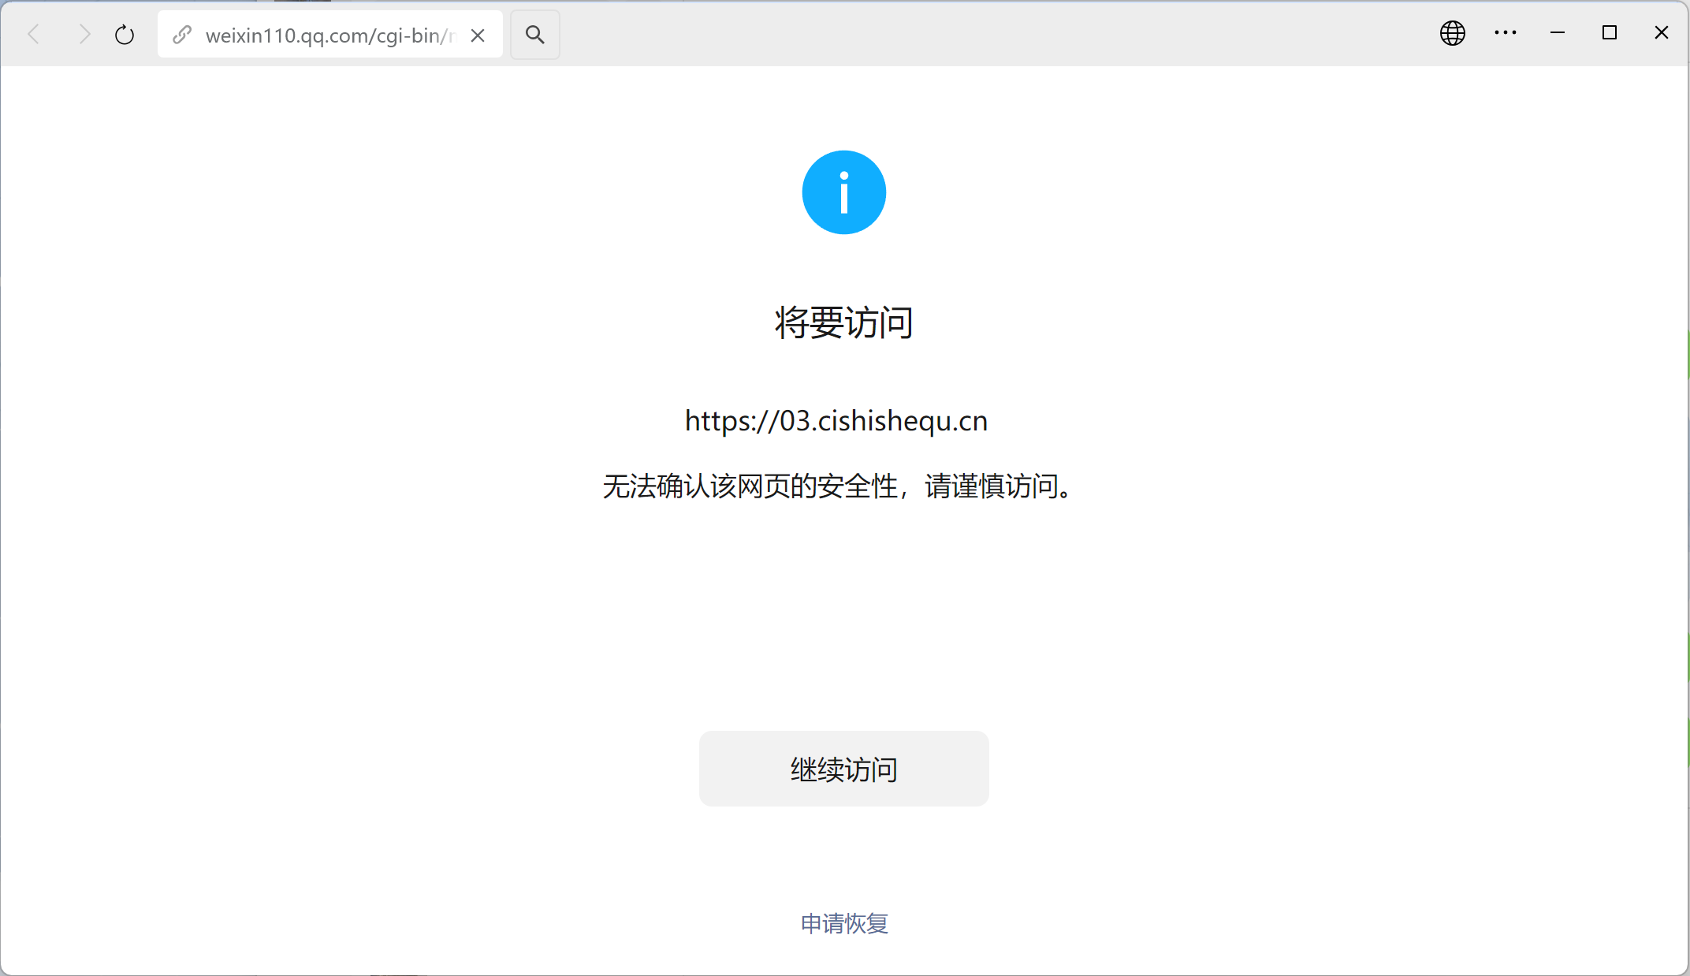Click the 将要访问 heading

tap(843, 322)
